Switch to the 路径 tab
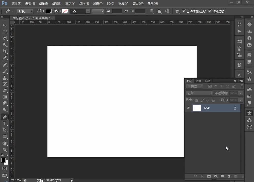This screenshot has width=254, height=182. click(x=208, y=81)
